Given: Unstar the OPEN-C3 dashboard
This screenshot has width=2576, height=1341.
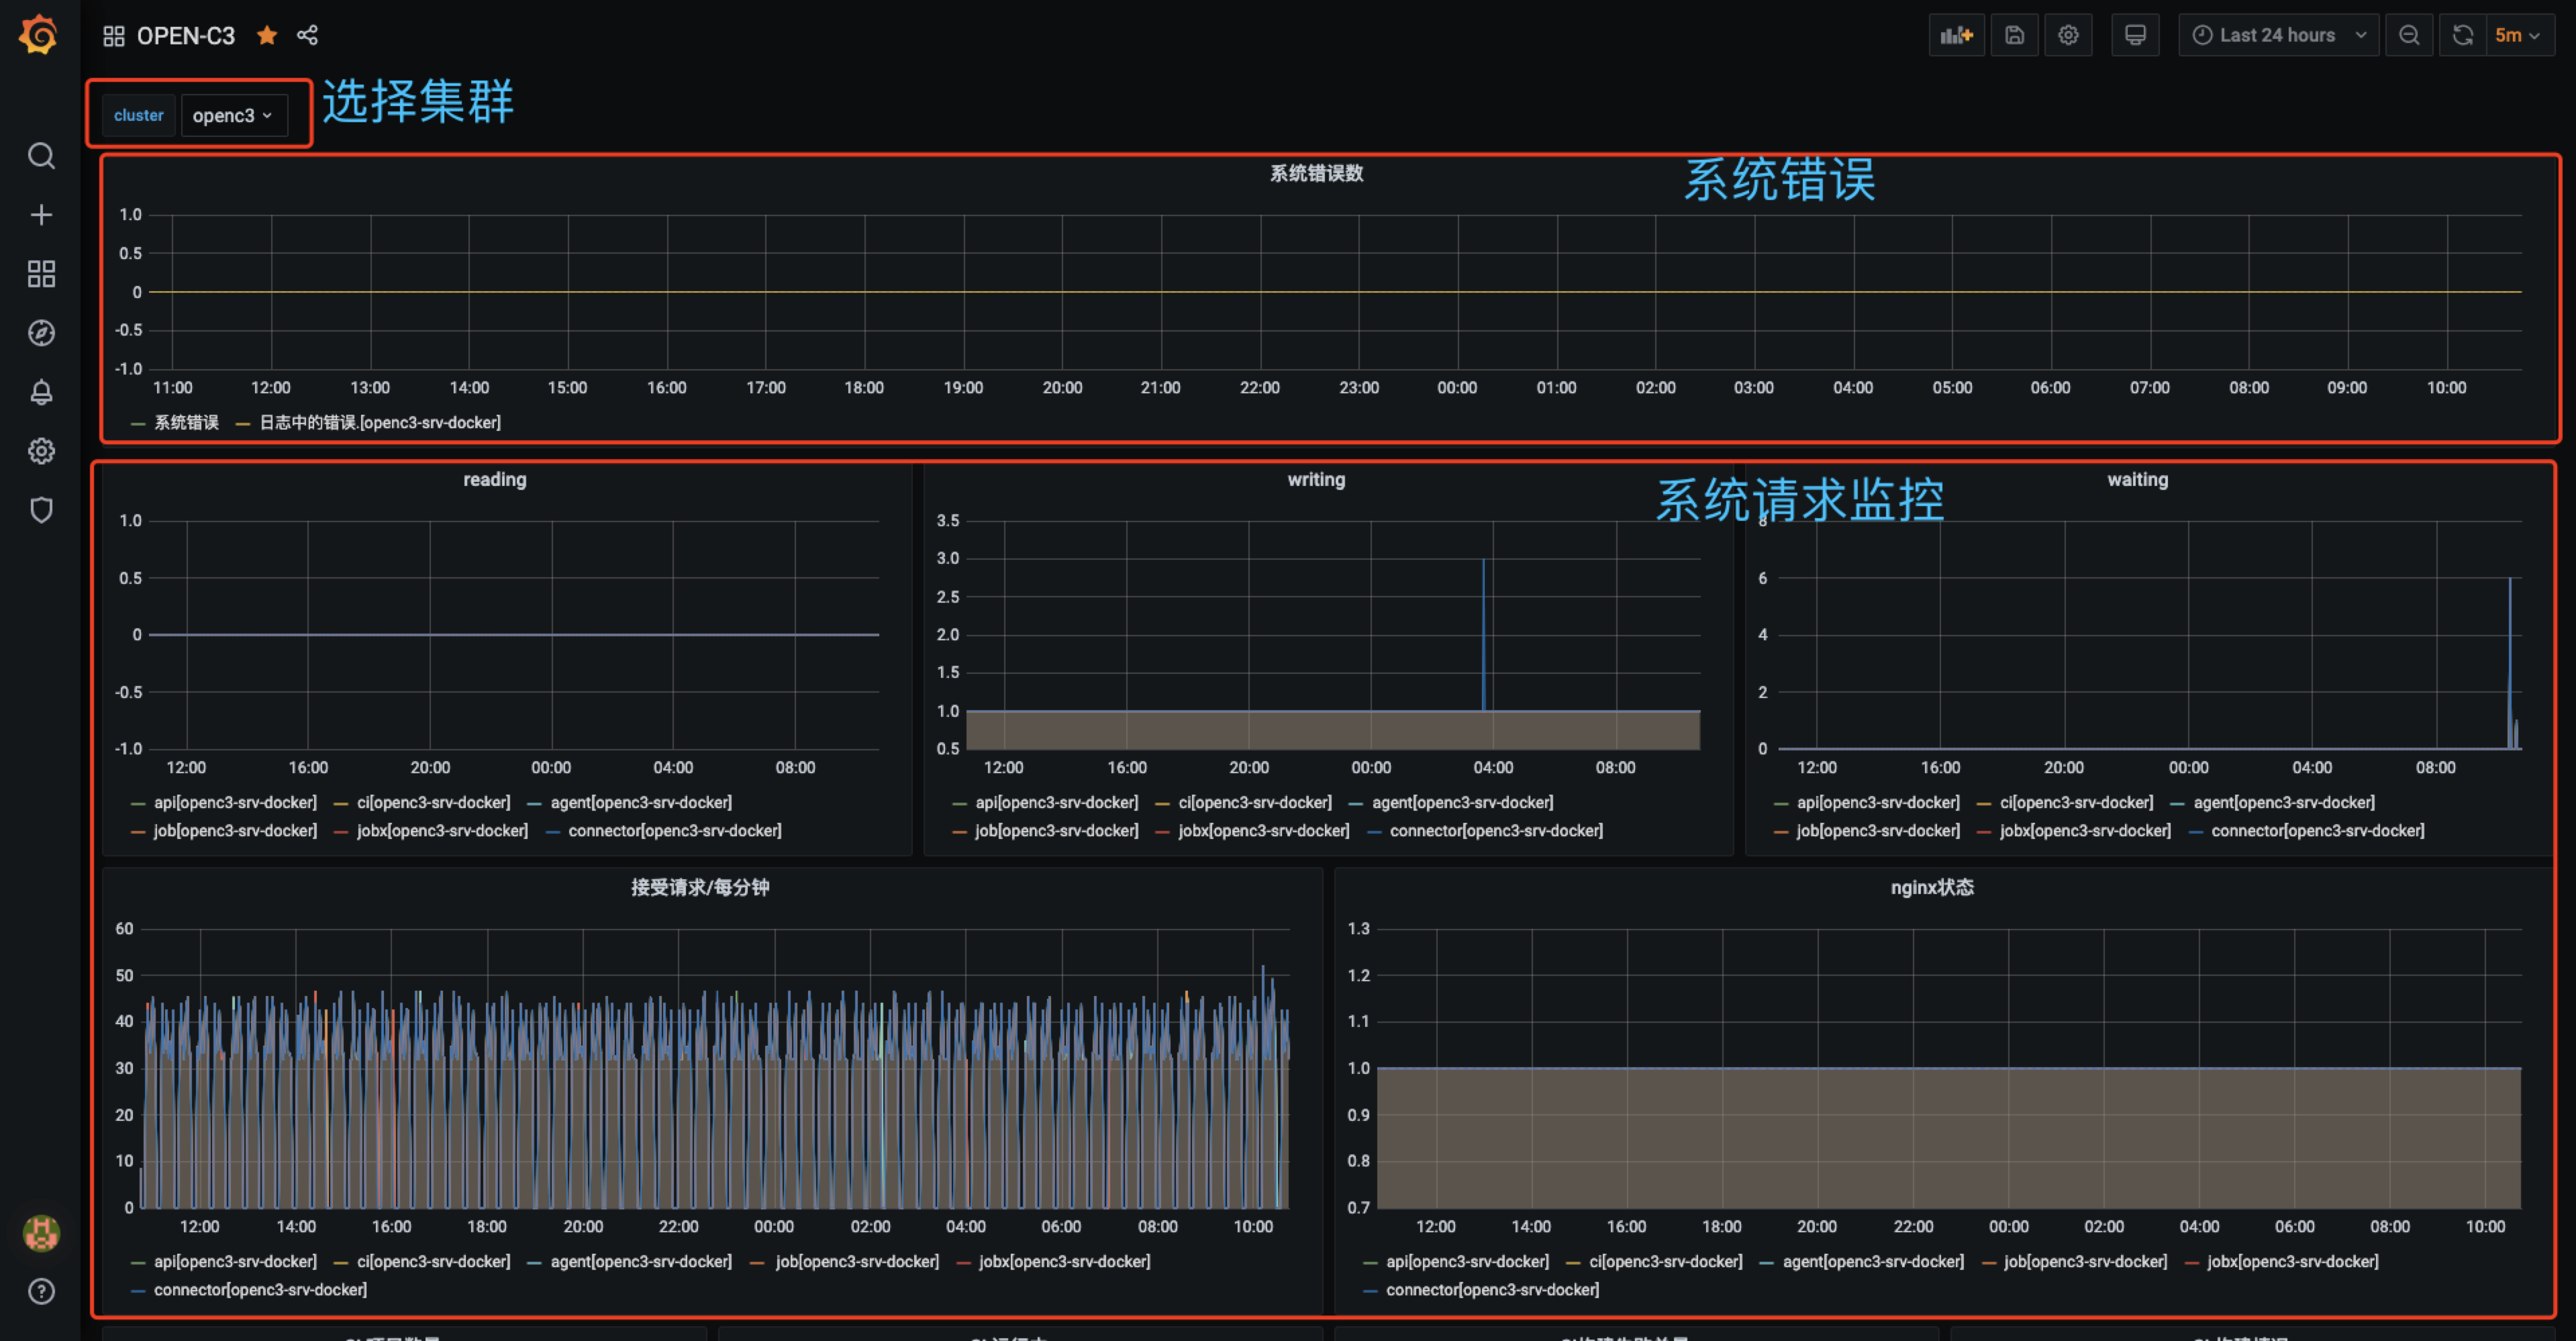Looking at the screenshot, I should pyautogui.click(x=267, y=35).
